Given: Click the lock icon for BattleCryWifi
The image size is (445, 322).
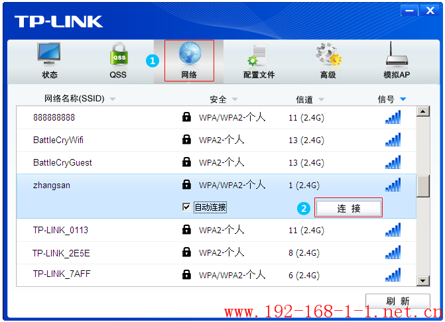Looking at the screenshot, I should [186, 139].
